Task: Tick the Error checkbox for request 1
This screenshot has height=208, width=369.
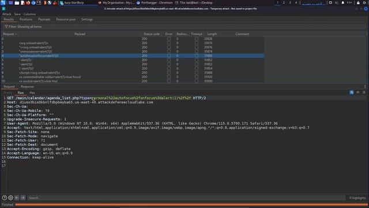Action: (169, 43)
